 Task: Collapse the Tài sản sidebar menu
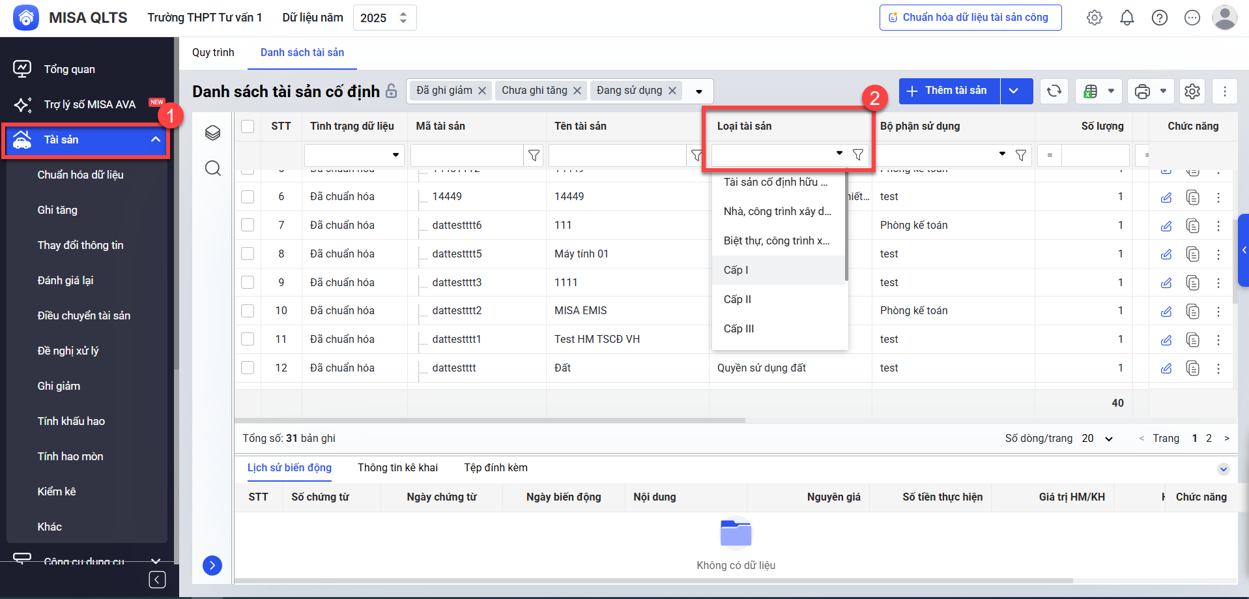coord(156,139)
